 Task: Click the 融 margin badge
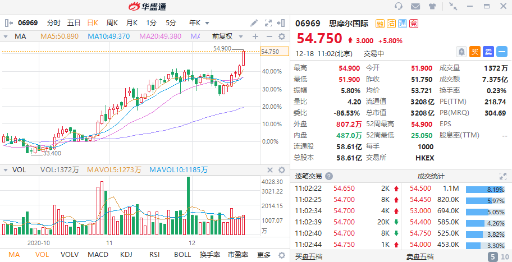point(380,24)
